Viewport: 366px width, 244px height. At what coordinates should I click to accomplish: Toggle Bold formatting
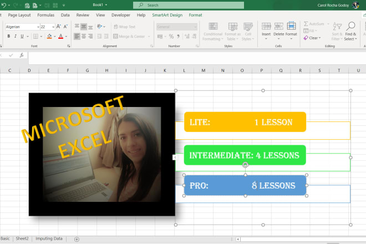point(9,36)
